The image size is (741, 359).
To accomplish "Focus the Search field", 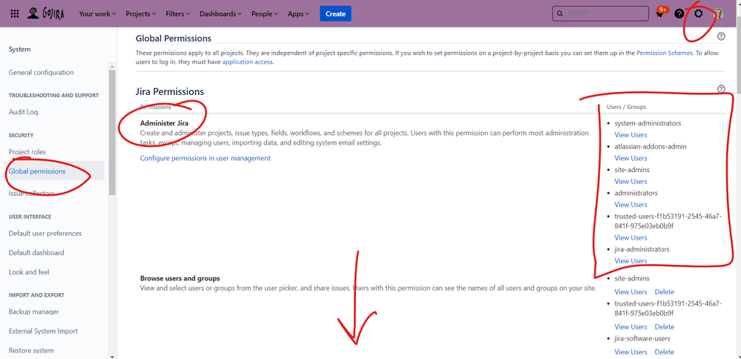I will pos(600,13).
